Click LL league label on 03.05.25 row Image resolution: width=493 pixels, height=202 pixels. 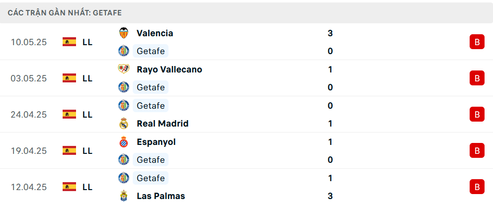[87, 78]
